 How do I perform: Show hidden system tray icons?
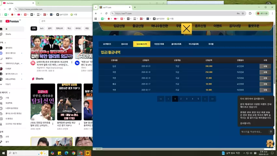[x=244, y=153]
